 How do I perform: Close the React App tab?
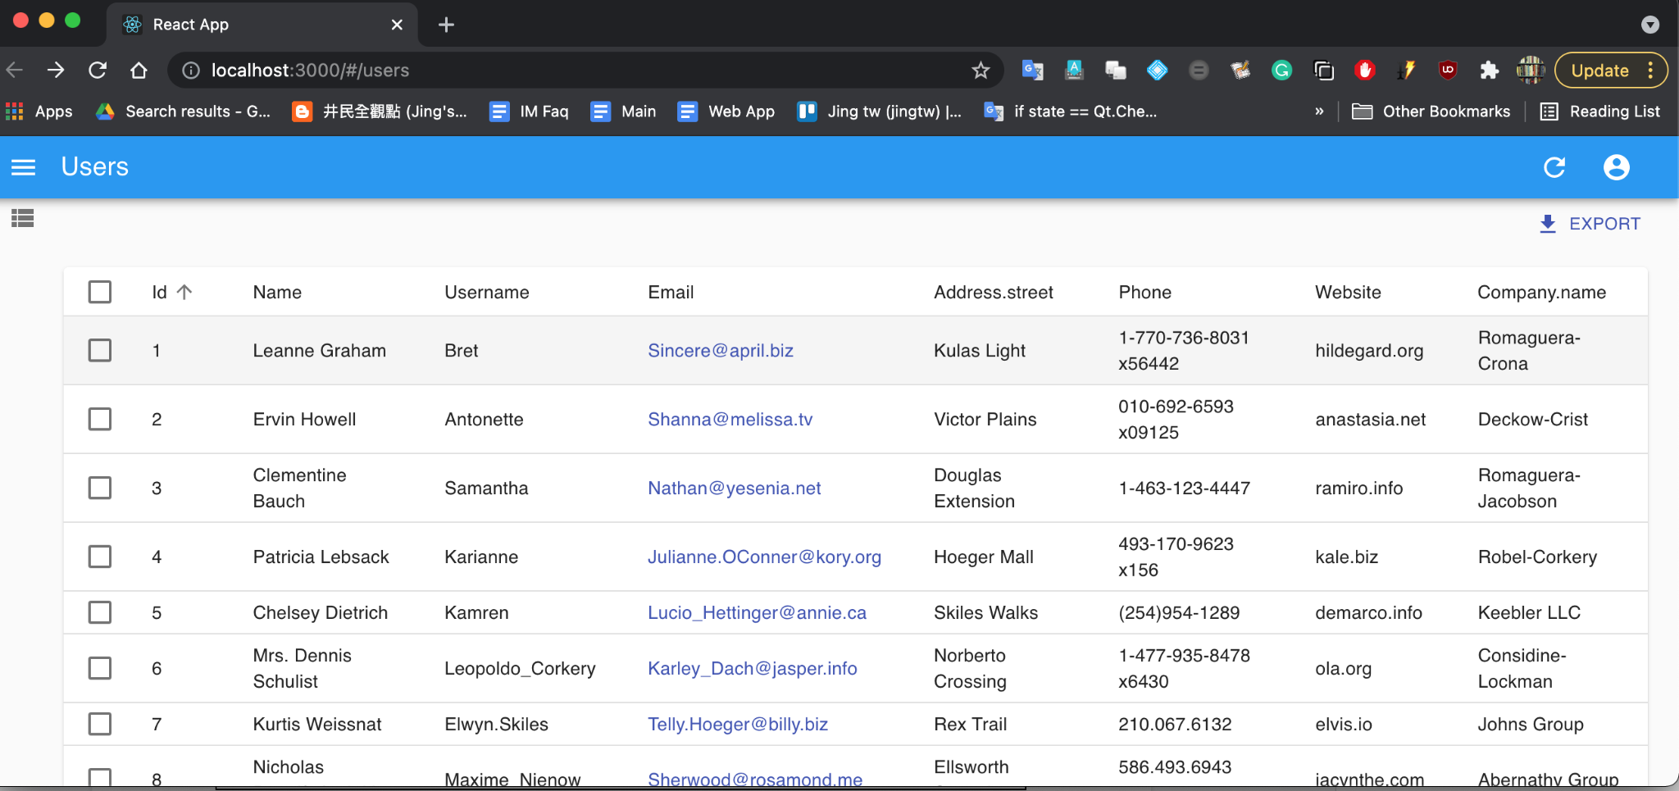397,25
